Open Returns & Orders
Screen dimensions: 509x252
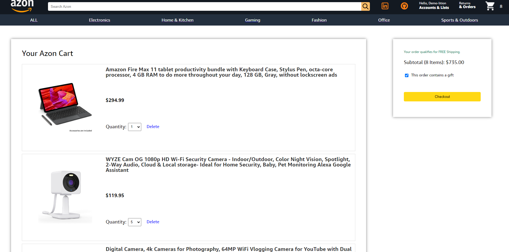tap(467, 5)
